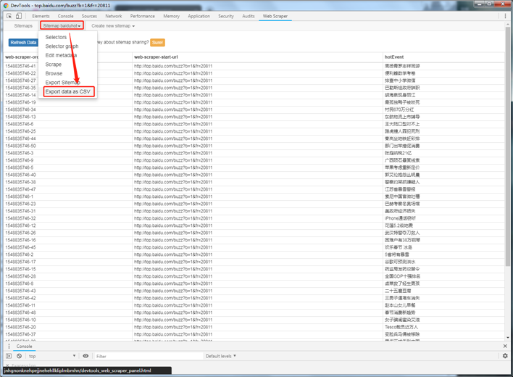The width and height of the screenshot is (513, 377).
Task: Click the scrollbar down arrow of table
Action: click(507, 337)
